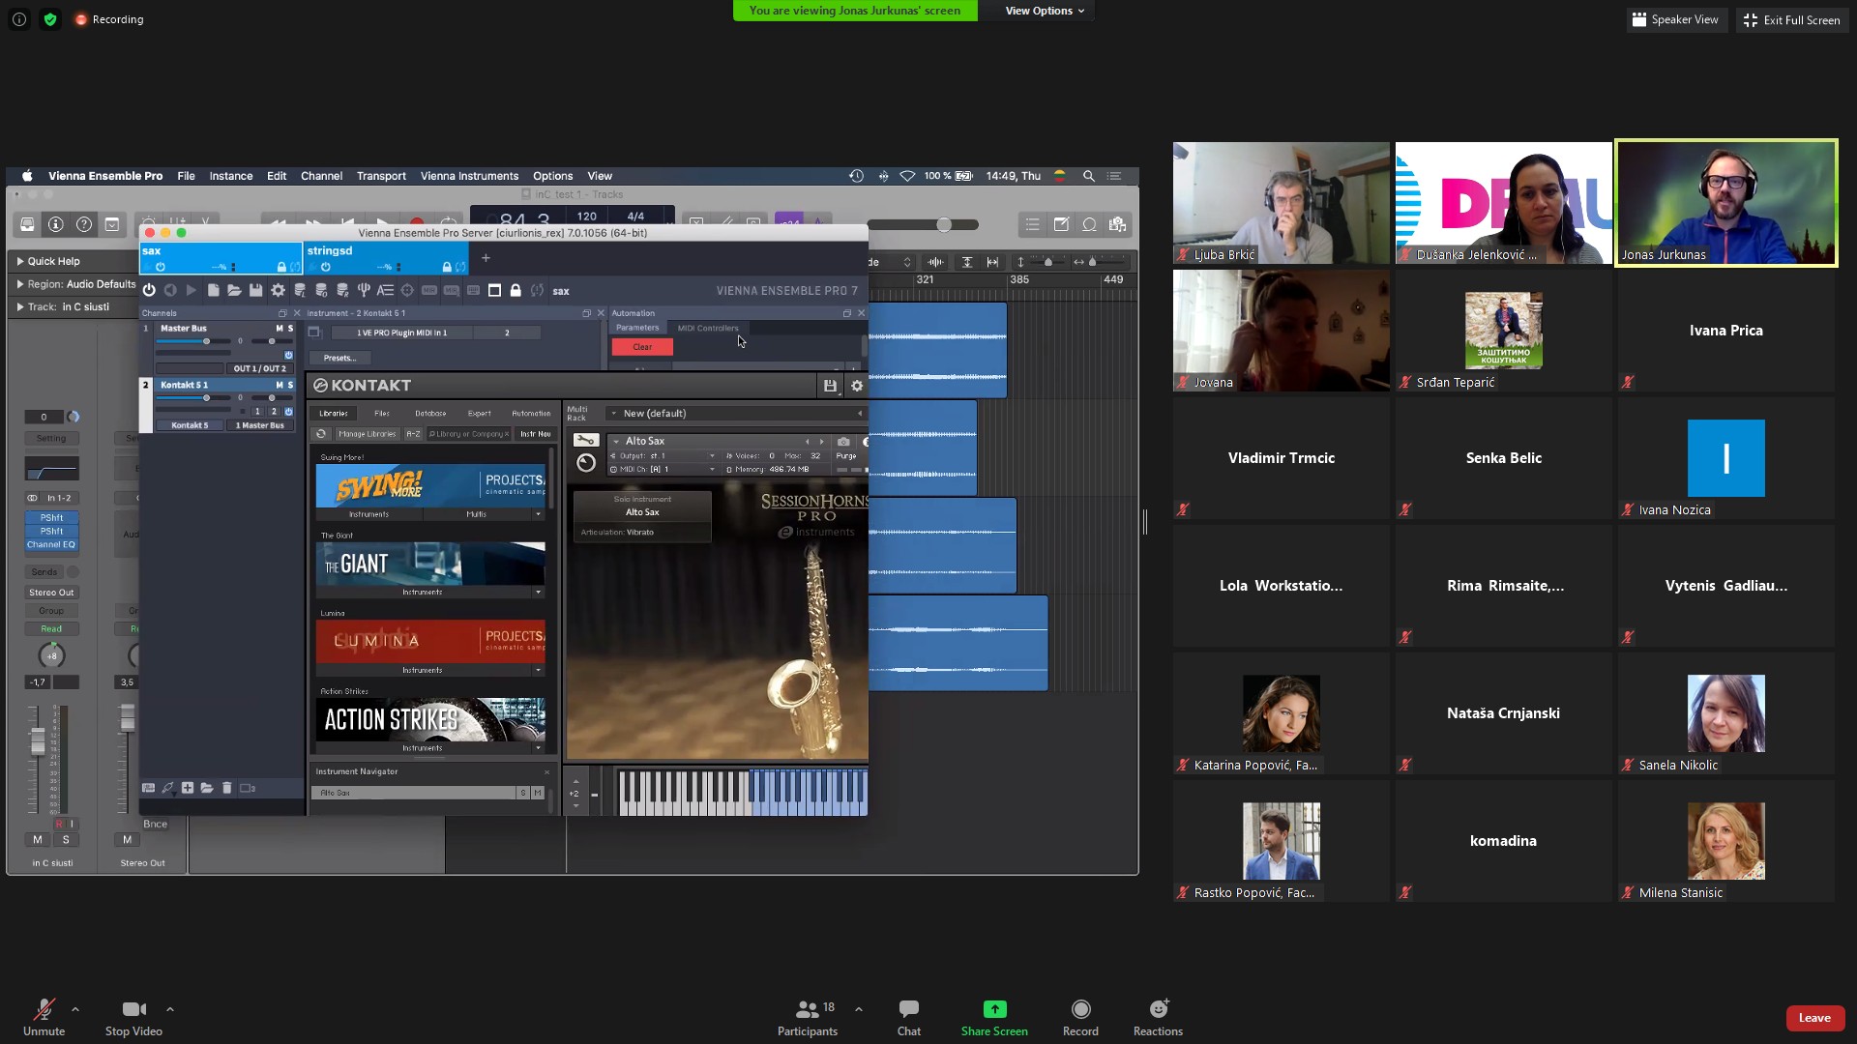
Task: Toggle Logic mixer strip S solo button for In C siusti
Action: 66,839
